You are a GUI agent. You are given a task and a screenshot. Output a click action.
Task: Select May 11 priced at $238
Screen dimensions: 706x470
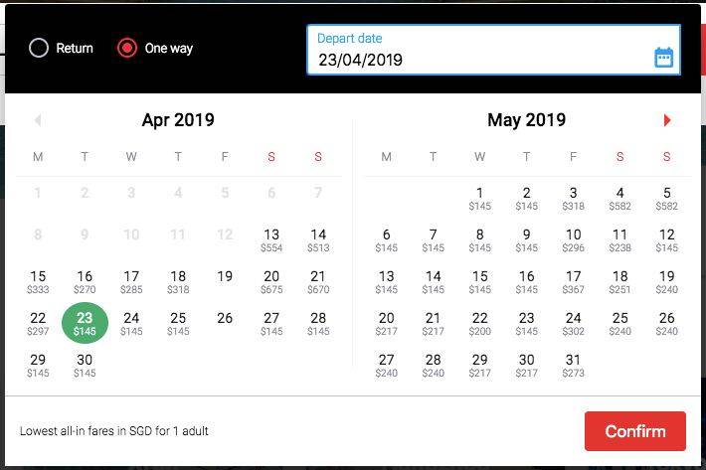[x=619, y=240]
